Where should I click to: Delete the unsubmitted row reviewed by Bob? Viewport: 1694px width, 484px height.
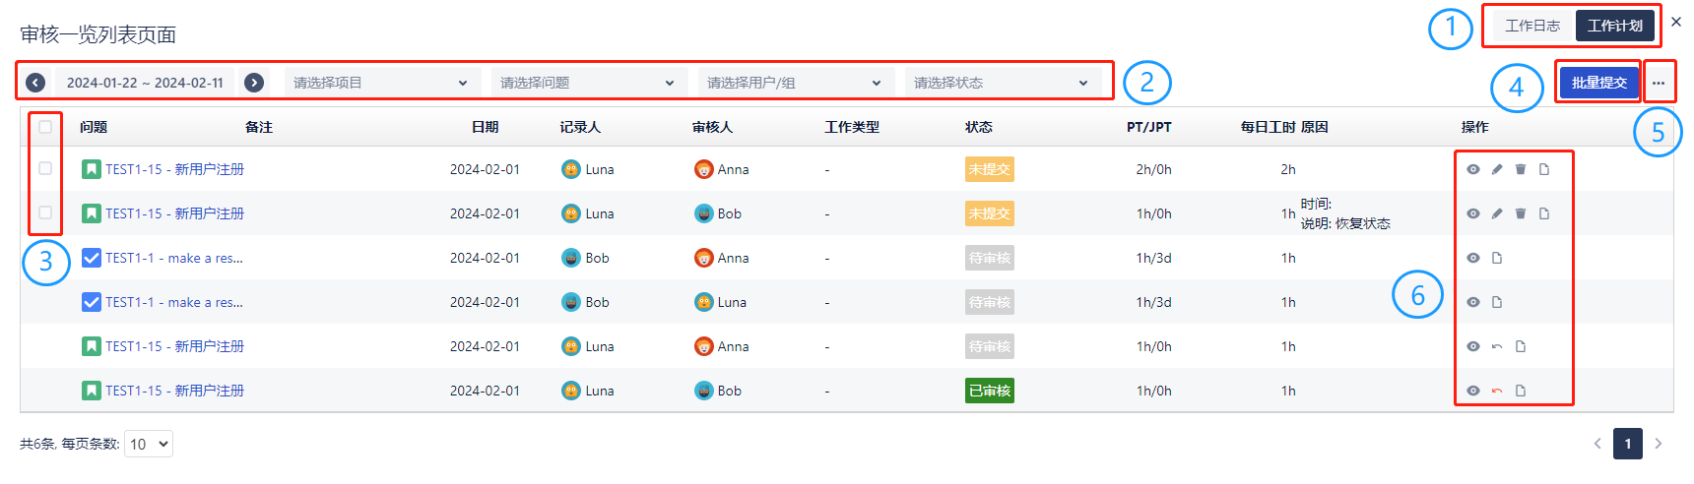tap(1521, 213)
